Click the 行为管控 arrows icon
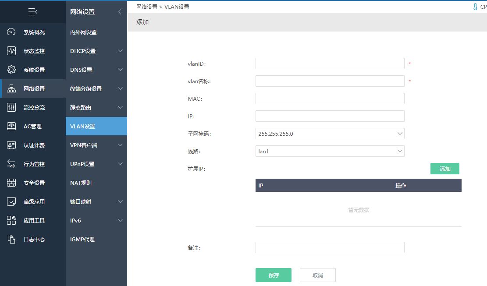The image size is (487, 286). [11, 164]
